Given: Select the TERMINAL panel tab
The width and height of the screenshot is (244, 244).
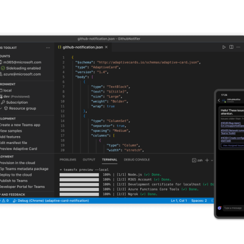Looking at the screenshot, I should point(110,160).
